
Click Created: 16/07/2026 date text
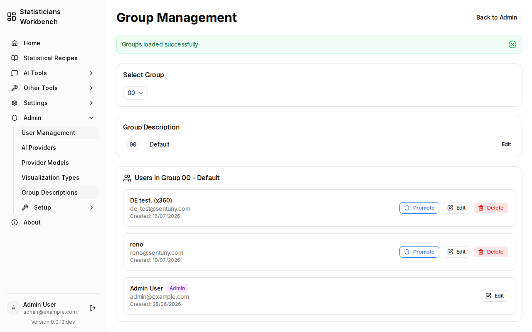pos(155,216)
